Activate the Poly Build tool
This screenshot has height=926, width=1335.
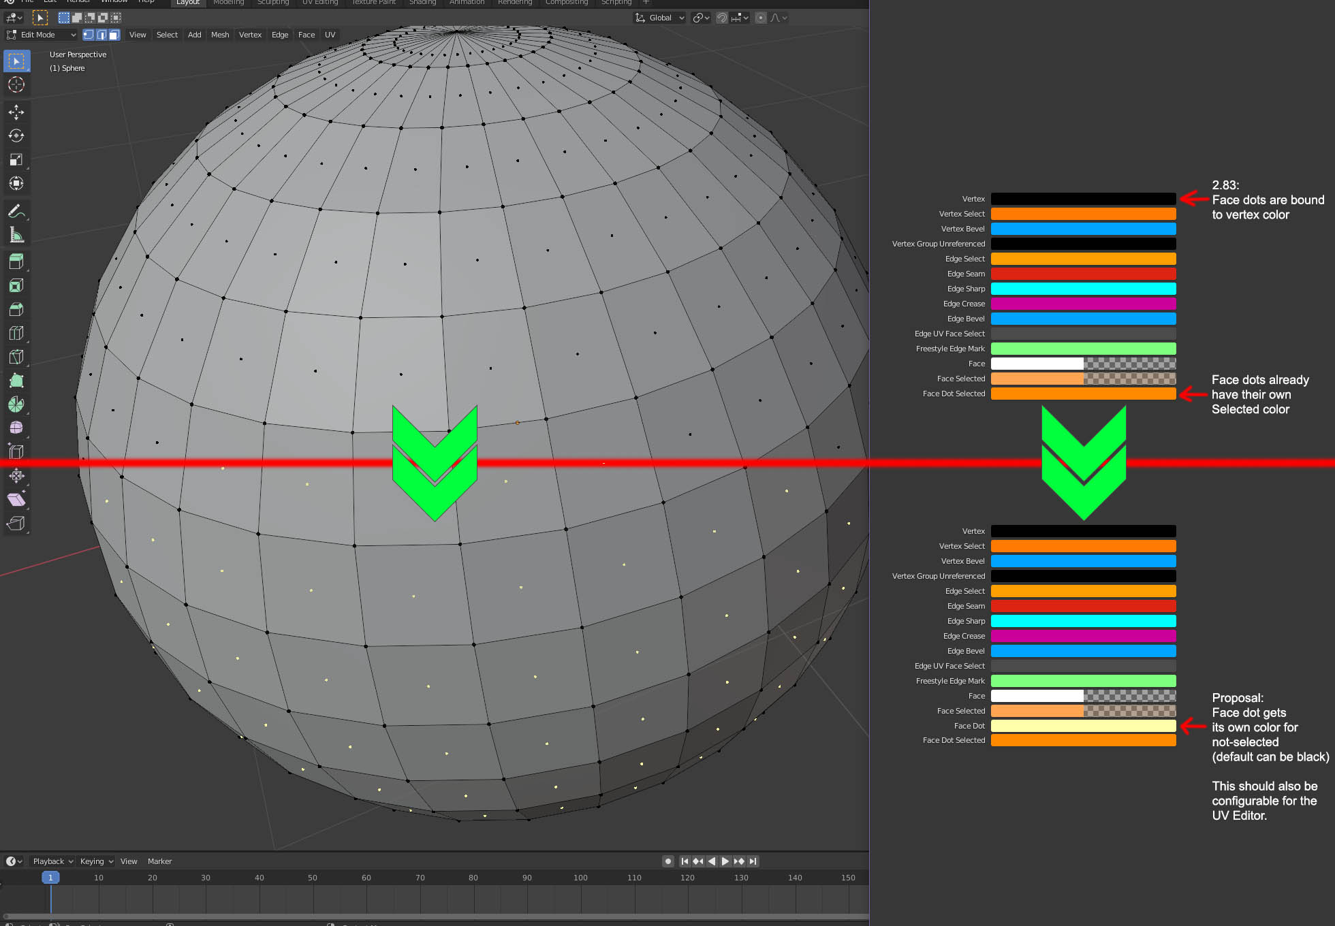16,381
